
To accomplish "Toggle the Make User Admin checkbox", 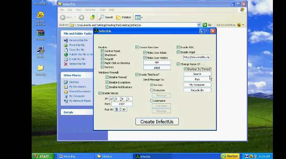I will click(x=145, y=52).
